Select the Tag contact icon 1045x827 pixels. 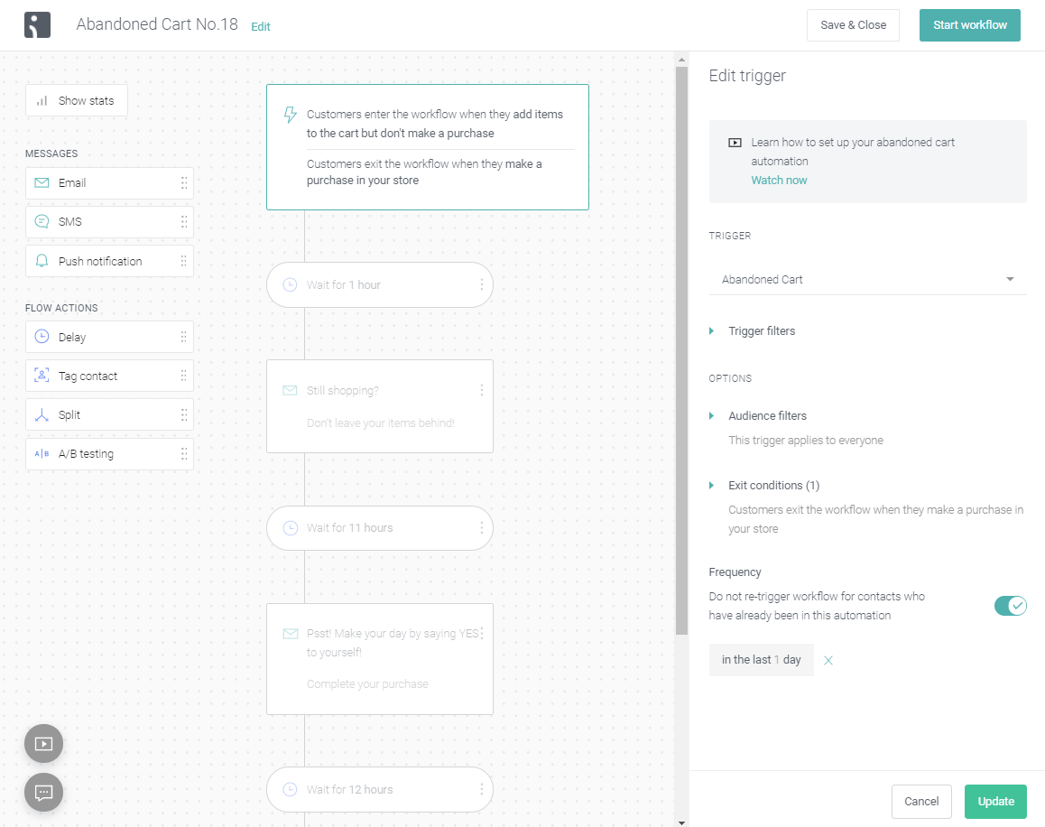click(42, 376)
